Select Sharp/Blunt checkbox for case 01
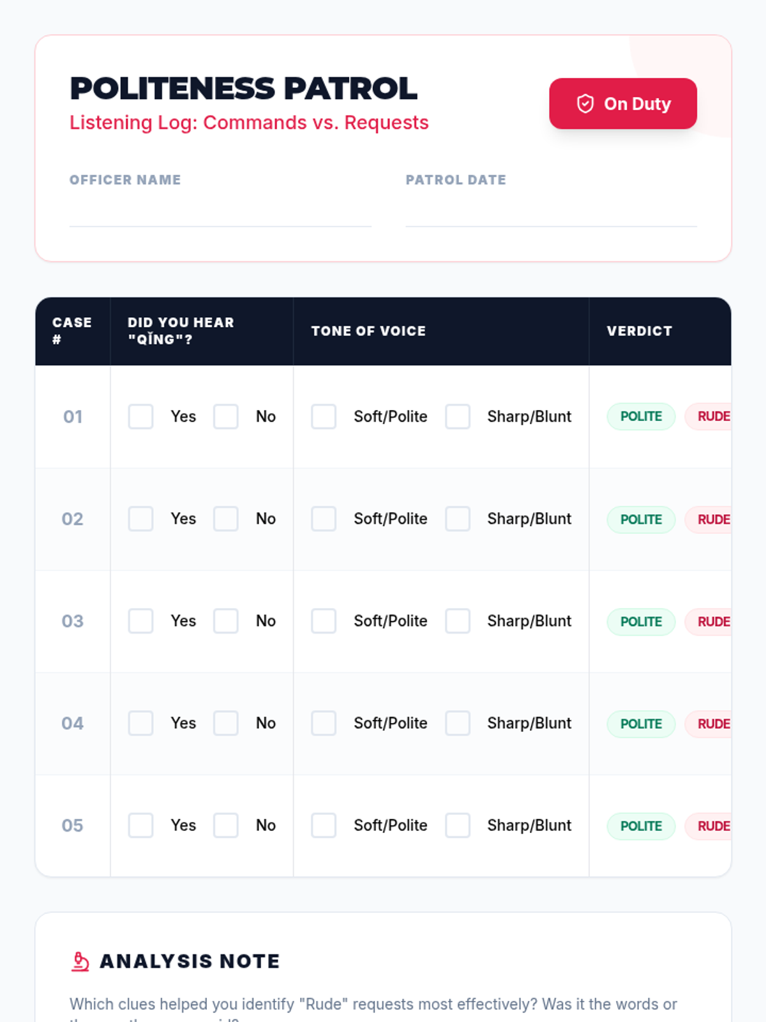This screenshot has height=1022, width=766. click(x=458, y=416)
